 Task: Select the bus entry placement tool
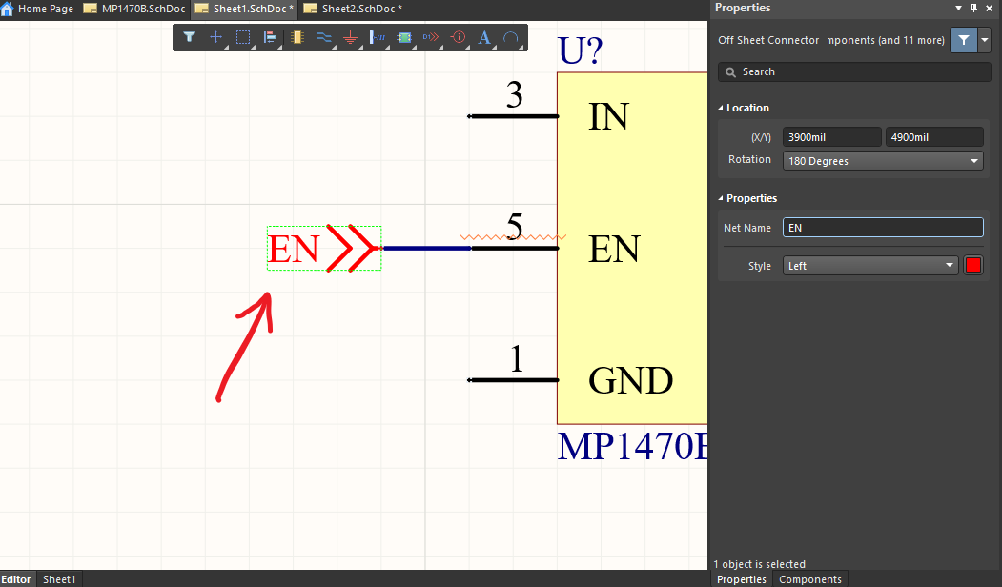tap(378, 37)
